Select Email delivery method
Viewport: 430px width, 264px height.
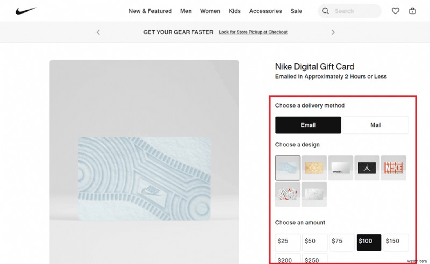point(308,125)
